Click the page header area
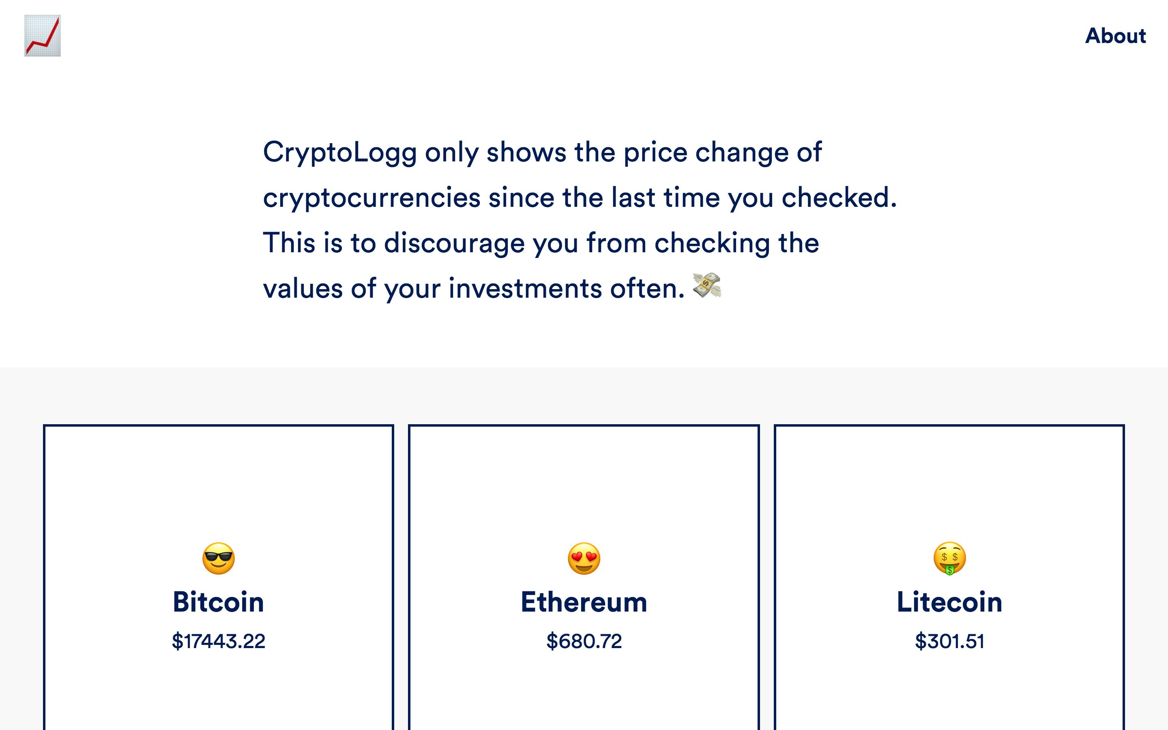1168x730 pixels. (579, 36)
